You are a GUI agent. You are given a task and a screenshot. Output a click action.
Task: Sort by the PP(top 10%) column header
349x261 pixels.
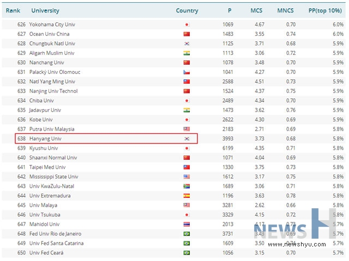[326, 10]
